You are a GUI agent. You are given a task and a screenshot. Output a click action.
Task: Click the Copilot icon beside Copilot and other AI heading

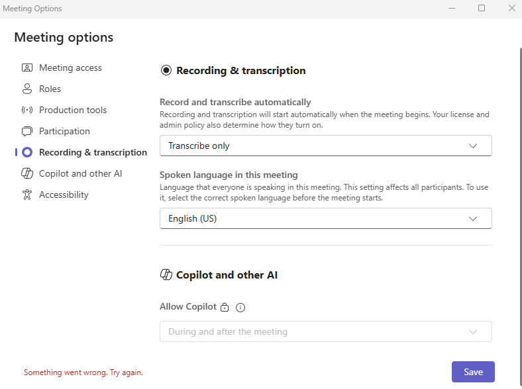(x=166, y=275)
